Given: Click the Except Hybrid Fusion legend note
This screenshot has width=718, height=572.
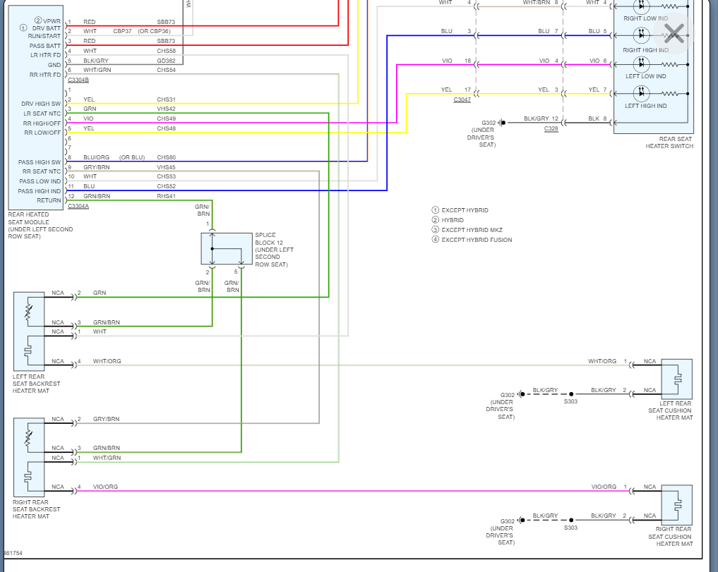Looking at the screenshot, I should pyautogui.click(x=472, y=240).
